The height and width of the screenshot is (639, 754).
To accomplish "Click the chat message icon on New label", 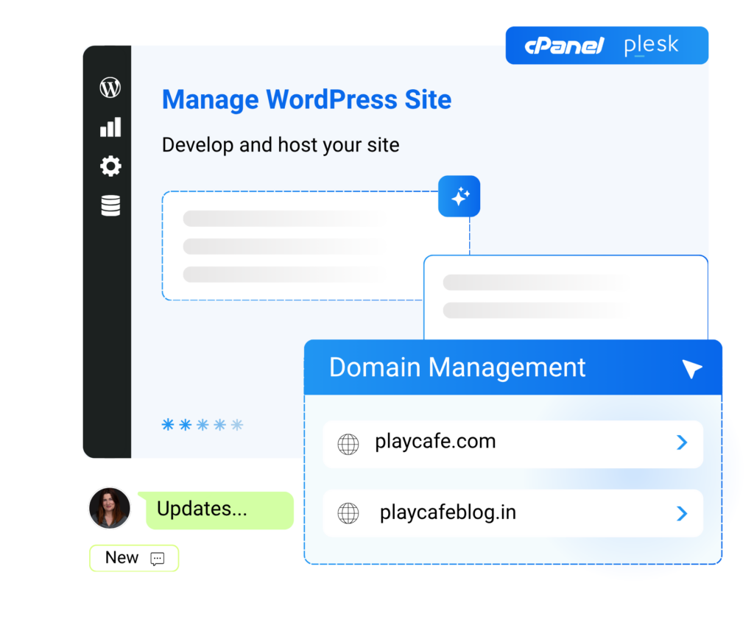I will [x=157, y=558].
